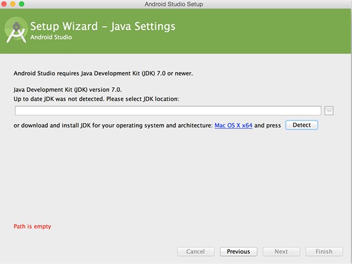Open the Mac OS X x64 download link
The height and width of the screenshot is (265, 352).
click(x=233, y=125)
